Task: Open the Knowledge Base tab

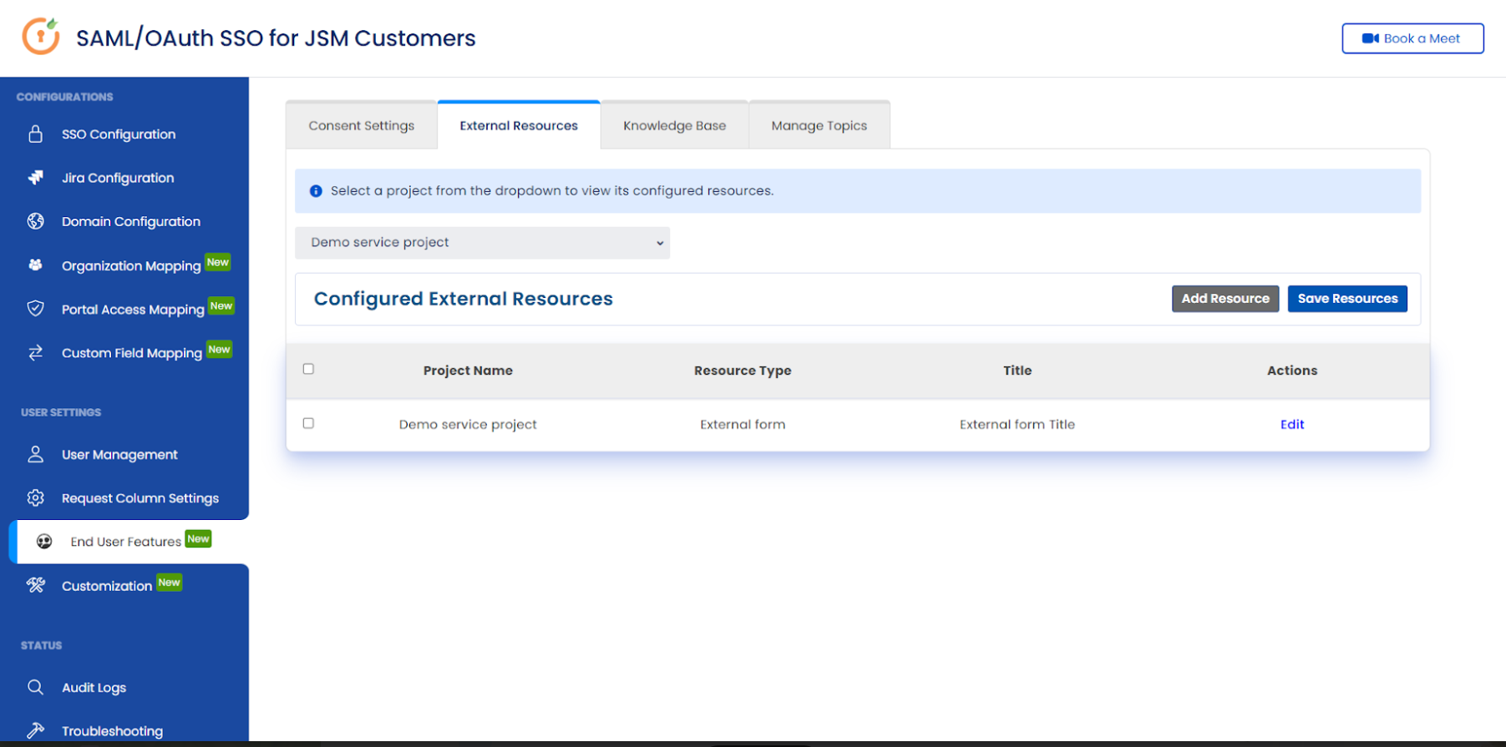Action: pos(675,125)
